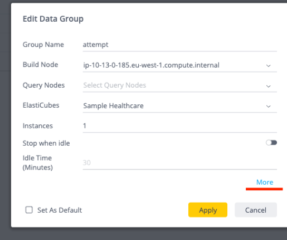The image size is (287, 240).
Task: Click the Edit Data Group title
Action: click(53, 19)
